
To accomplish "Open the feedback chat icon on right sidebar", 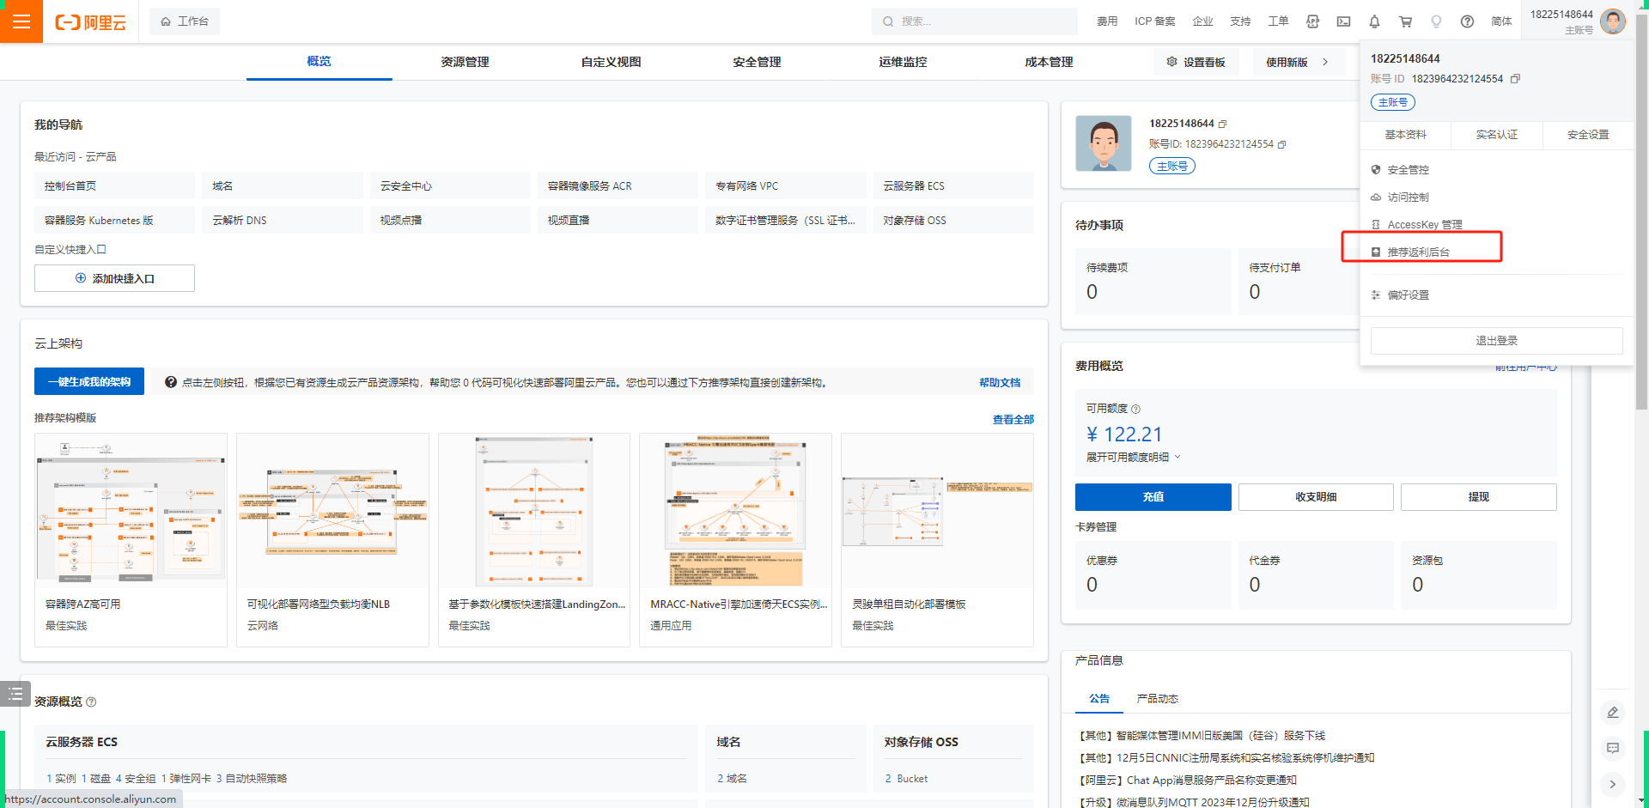I will 1613,748.
